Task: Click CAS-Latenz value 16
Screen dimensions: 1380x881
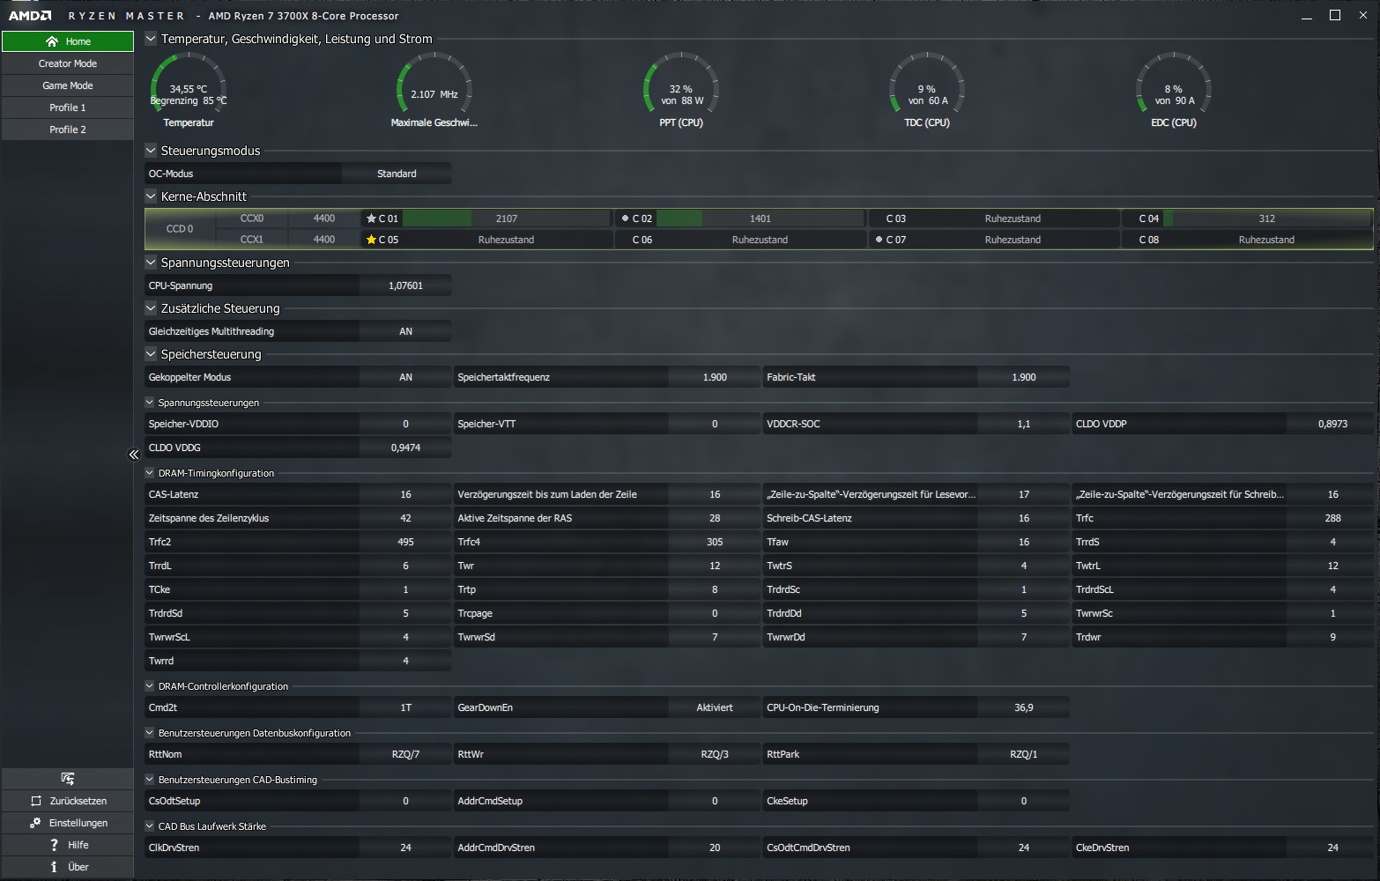Action: click(x=405, y=494)
